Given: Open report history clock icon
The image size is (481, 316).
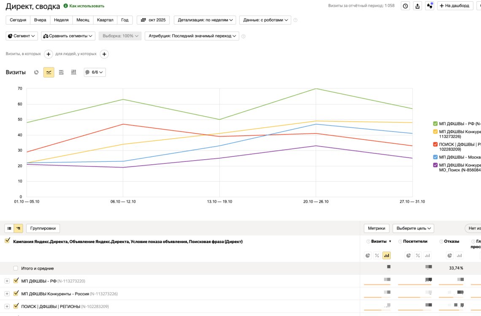Looking at the screenshot, I should [x=405, y=6].
